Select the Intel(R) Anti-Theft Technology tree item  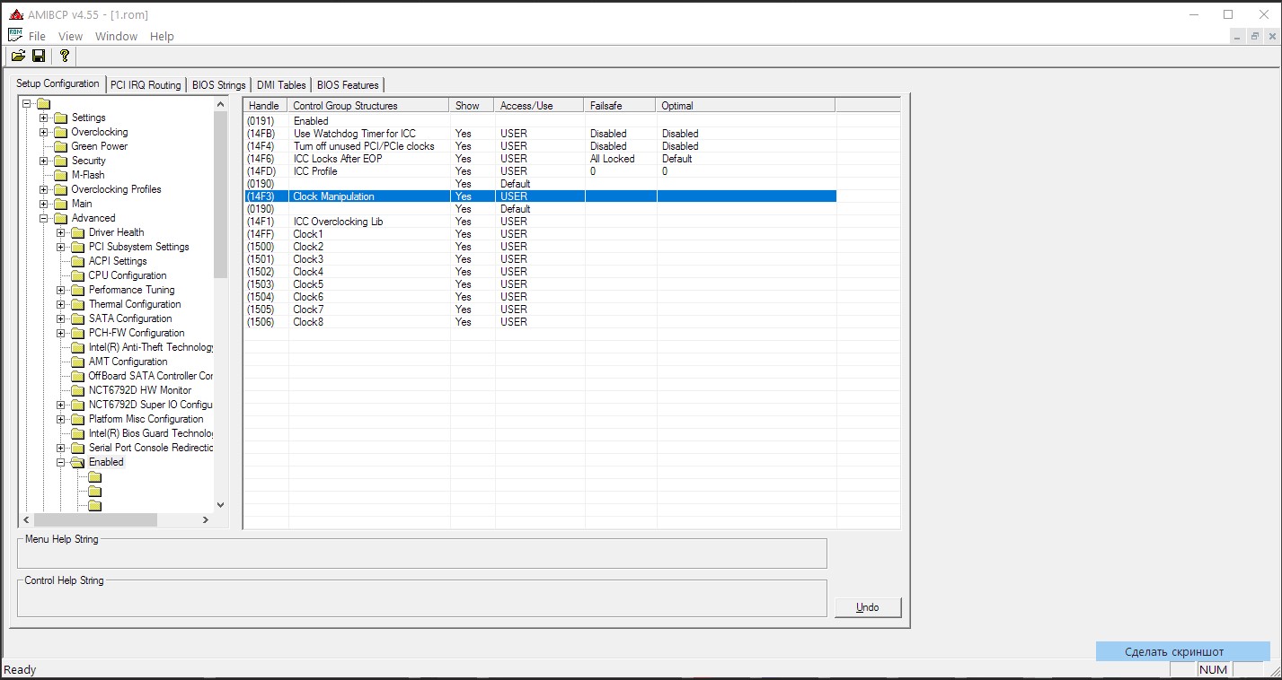point(151,347)
